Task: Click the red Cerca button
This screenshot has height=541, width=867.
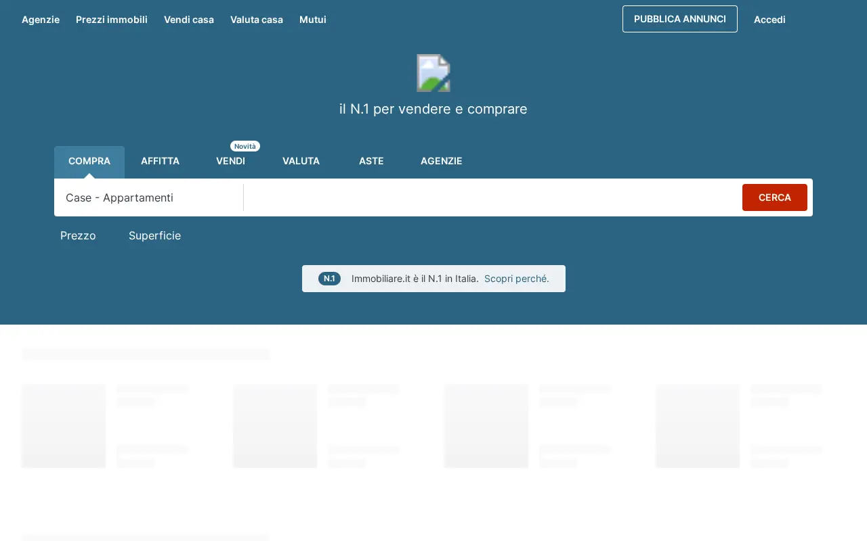Action: click(775, 197)
